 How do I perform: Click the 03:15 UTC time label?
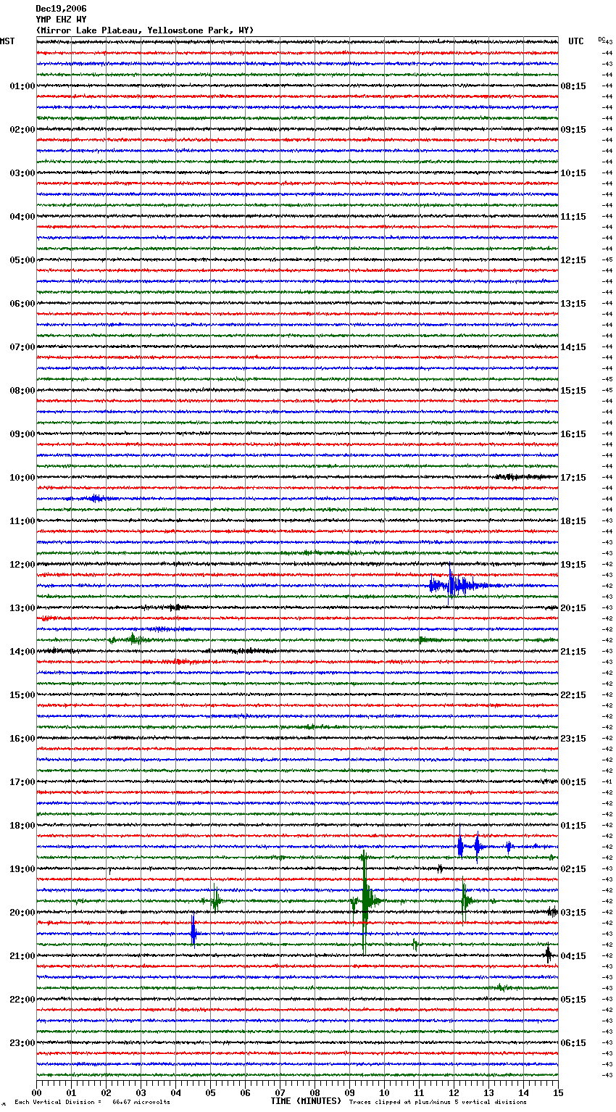(x=573, y=913)
